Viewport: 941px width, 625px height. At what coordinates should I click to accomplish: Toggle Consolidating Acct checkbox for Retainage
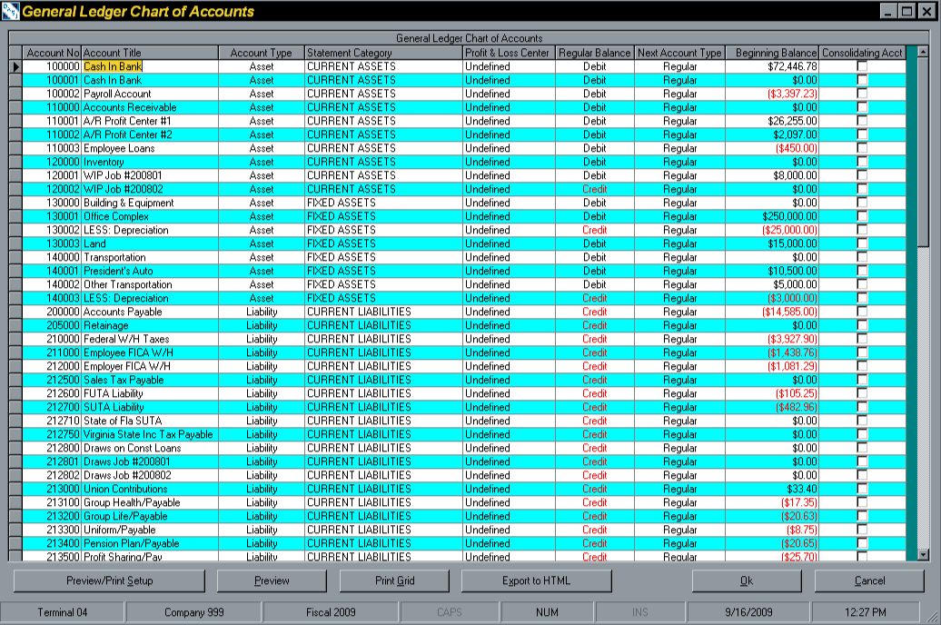(x=862, y=325)
